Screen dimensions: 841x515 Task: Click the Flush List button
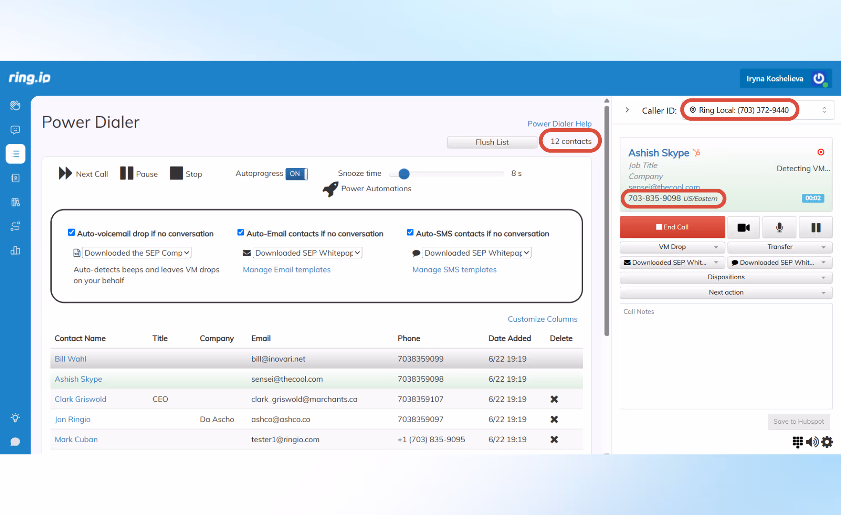[x=492, y=142]
